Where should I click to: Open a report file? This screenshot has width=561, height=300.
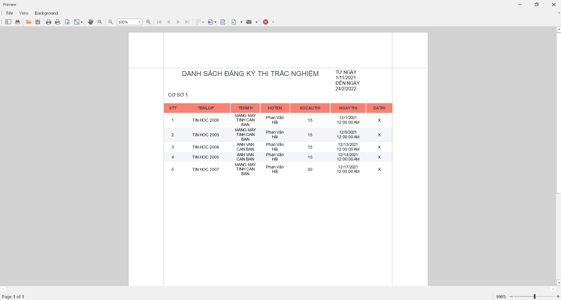28,22
